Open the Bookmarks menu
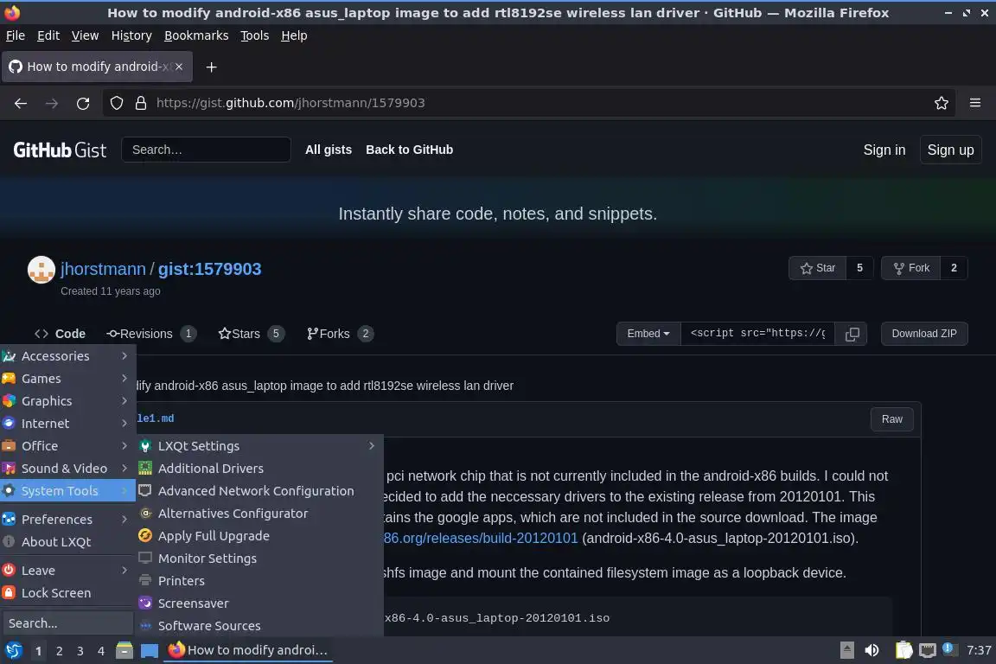996x664 pixels. tap(196, 35)
